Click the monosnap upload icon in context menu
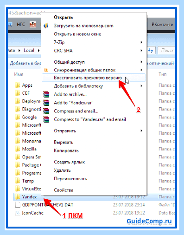 tap(46, 26)
